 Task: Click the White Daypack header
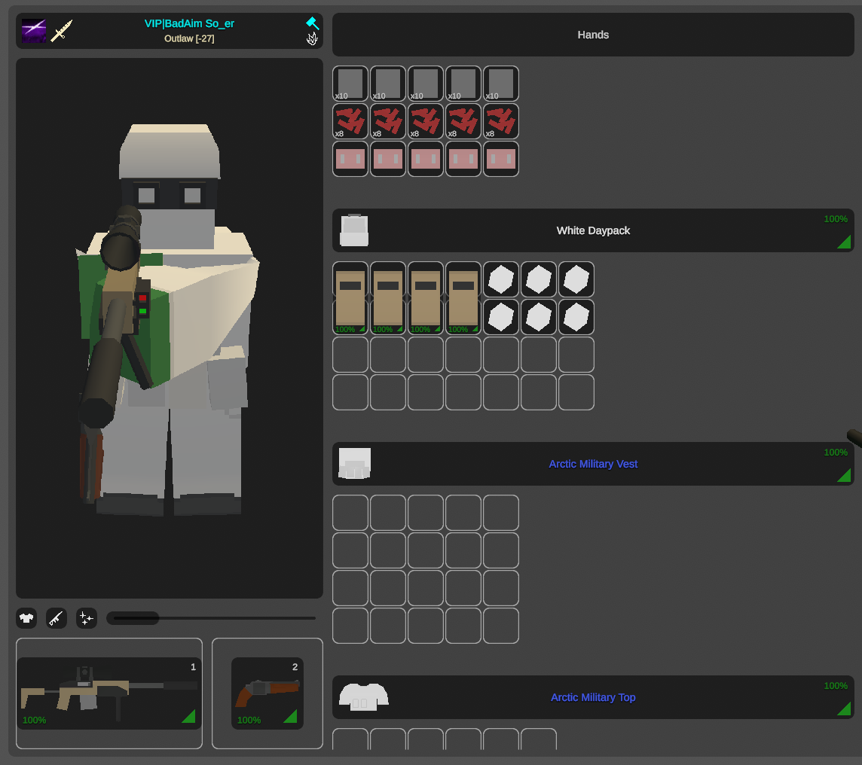pos(593,230)
